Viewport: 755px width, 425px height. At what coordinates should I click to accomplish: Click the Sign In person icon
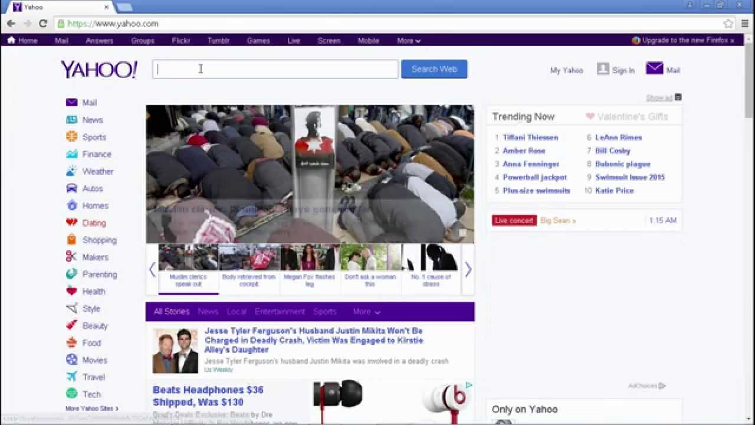click(603, 68)
